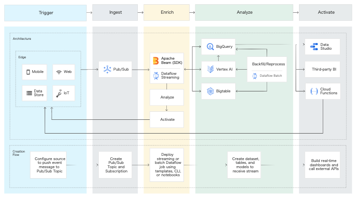This screenshot has width=356, height=198.
Task: Select the Ingest stage header
Action: [x=115, y=12]
